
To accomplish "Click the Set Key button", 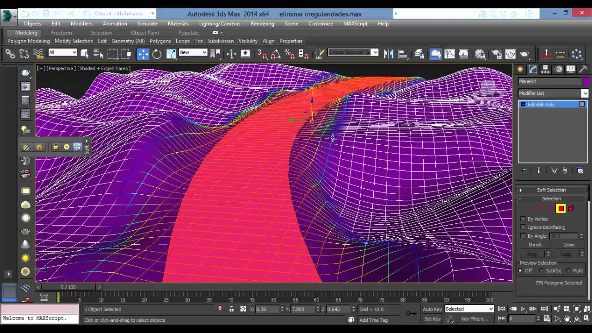I will (x=432, y=319).
